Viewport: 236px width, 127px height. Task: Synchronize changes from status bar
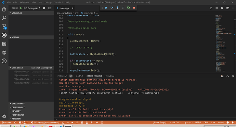click(x=15, y=123)
